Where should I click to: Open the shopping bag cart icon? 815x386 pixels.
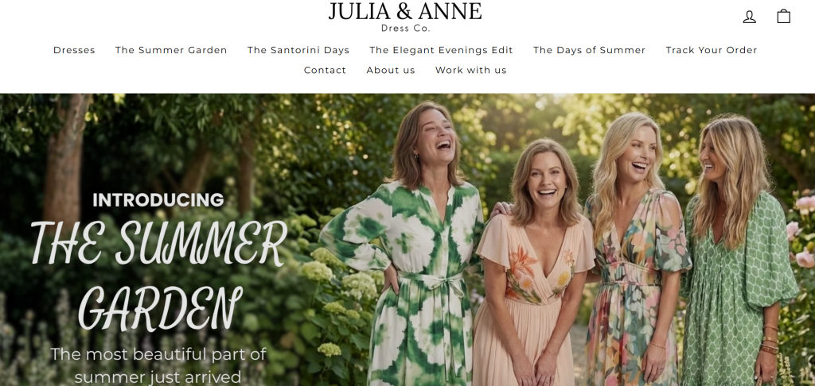click(x=784, y=17)
